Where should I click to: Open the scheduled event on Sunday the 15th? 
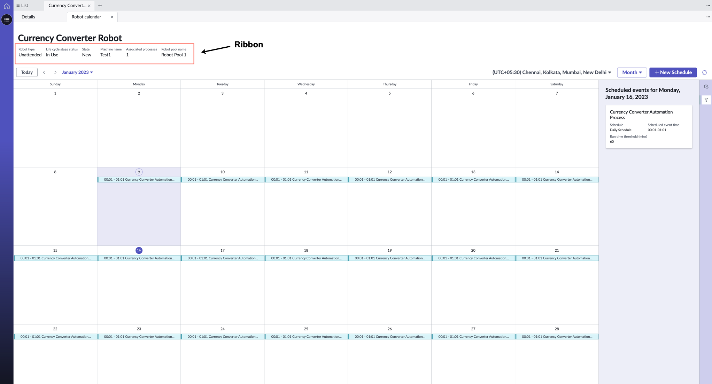pyautogui.click(x=55, y=258)
